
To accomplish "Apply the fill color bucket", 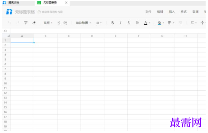I will pyautogui.click(x=159, y=23).
